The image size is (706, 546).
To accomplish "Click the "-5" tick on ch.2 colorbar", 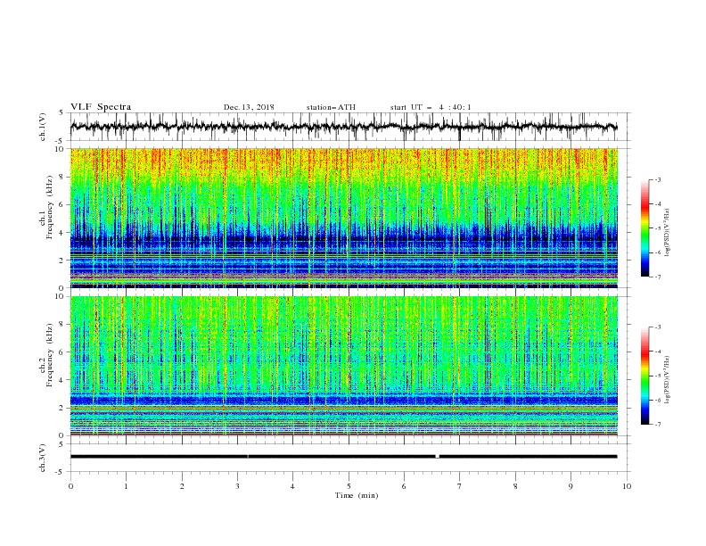I will pos(658,376).
